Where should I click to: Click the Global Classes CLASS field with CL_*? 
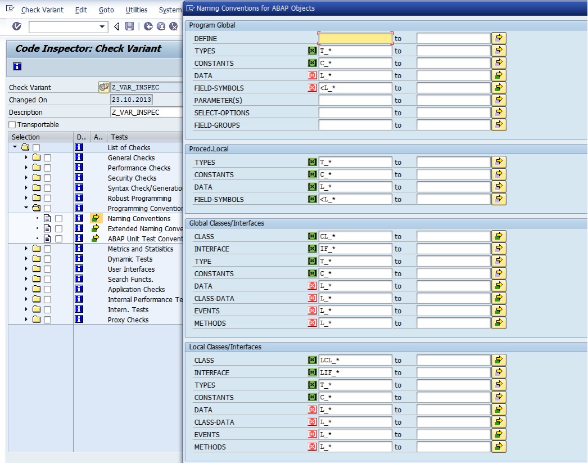click(x=355, y=236)
